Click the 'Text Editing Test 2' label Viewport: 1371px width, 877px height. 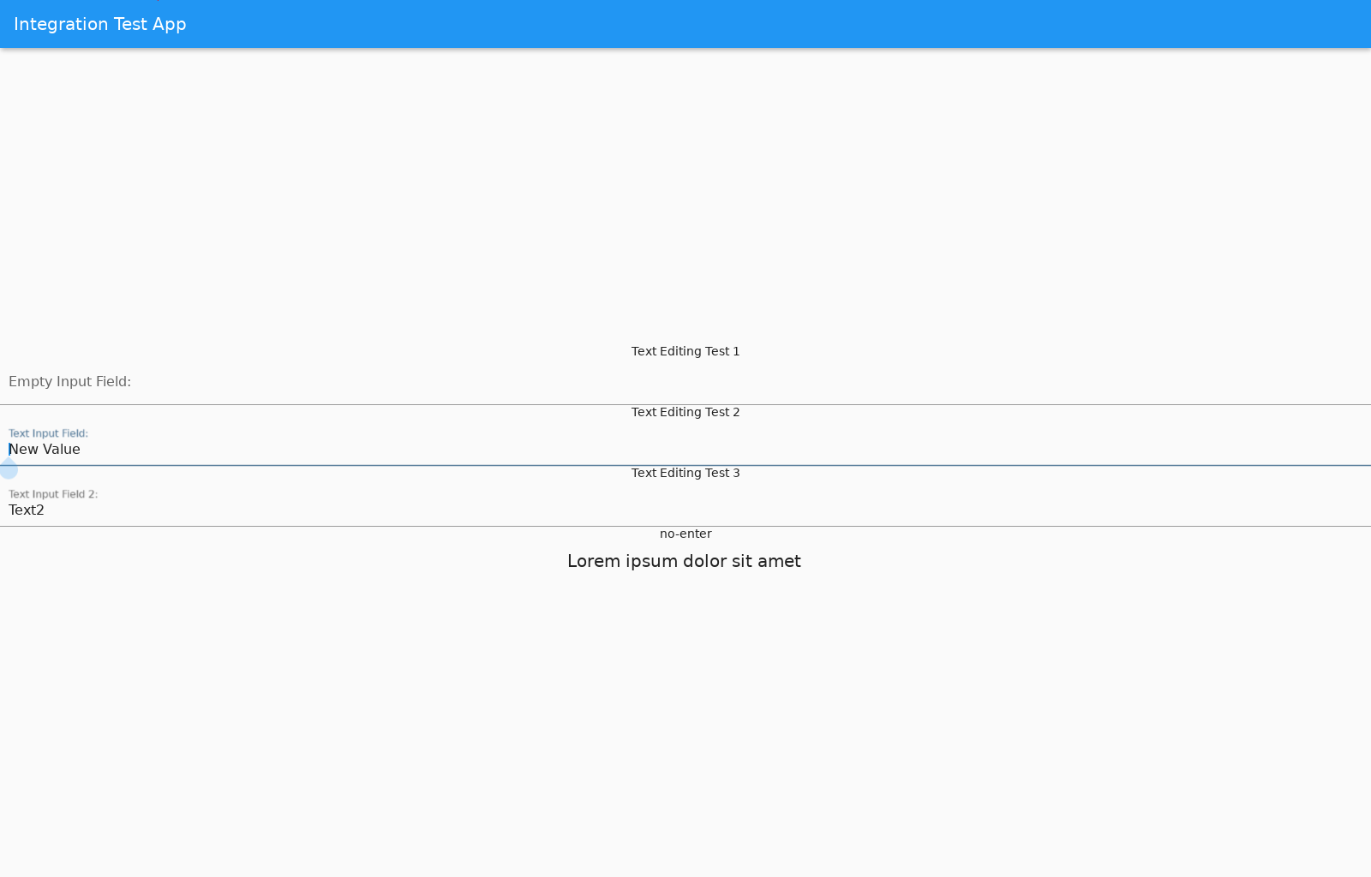[x=685, y=411]
